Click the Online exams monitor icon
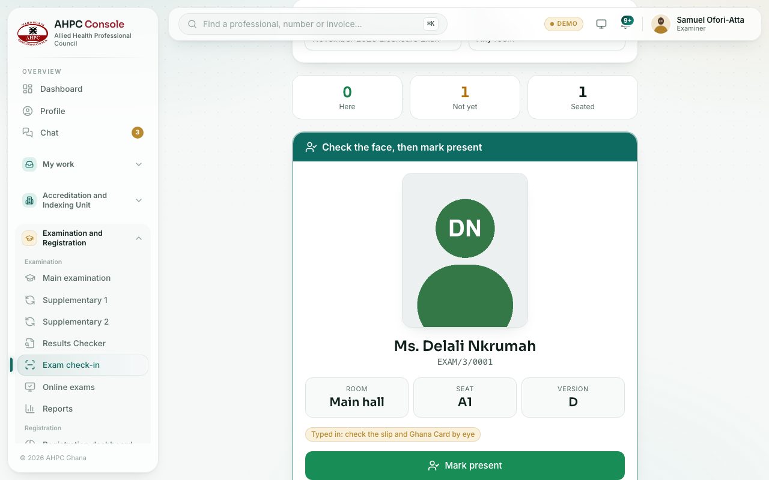 (30, 387)
